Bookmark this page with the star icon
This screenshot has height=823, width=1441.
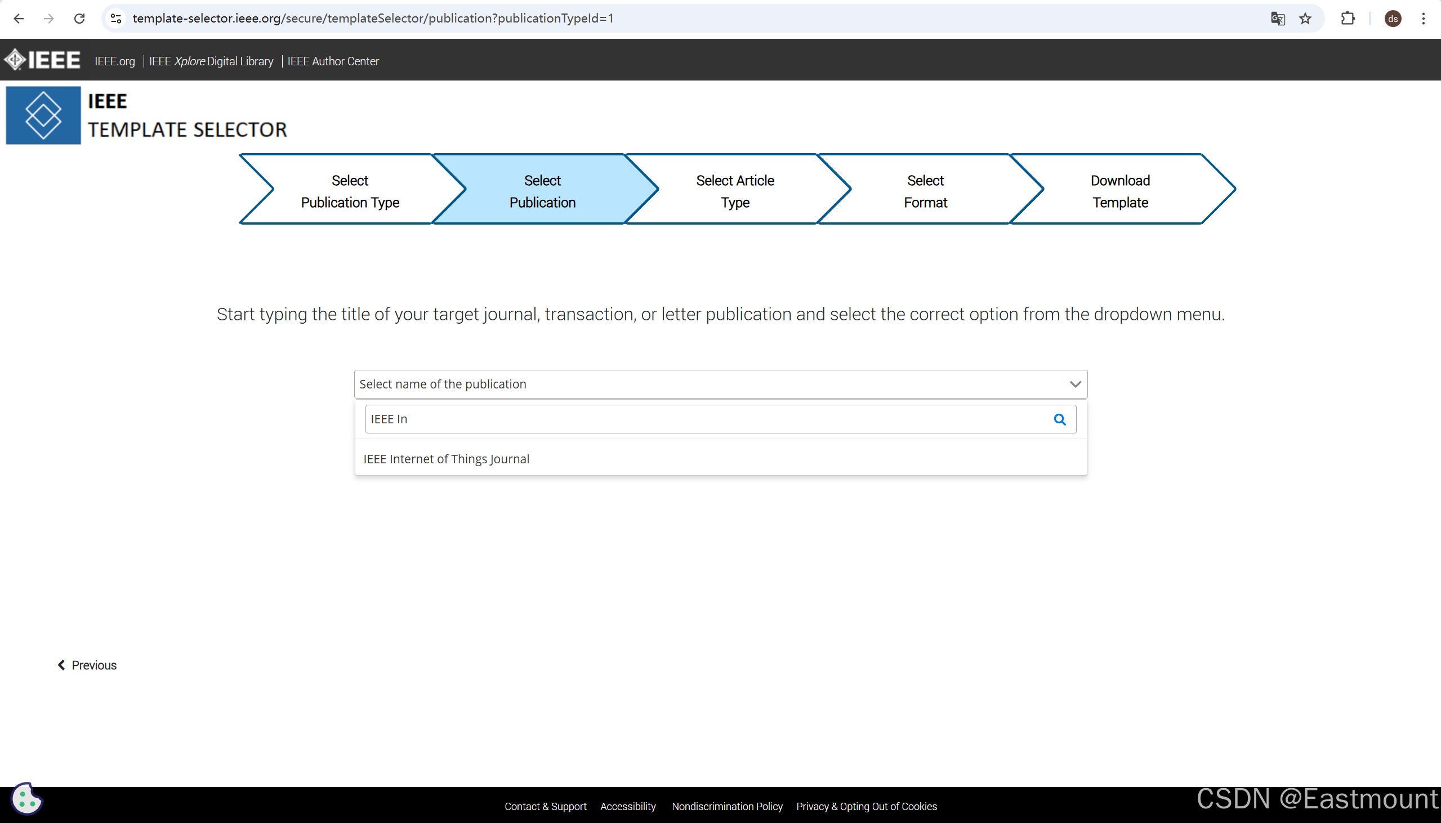click(x=1305, y=19)
